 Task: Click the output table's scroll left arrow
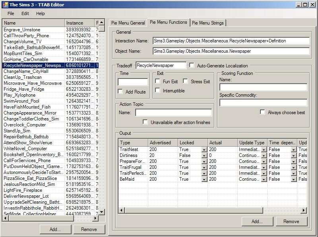[x=121, y=210]
